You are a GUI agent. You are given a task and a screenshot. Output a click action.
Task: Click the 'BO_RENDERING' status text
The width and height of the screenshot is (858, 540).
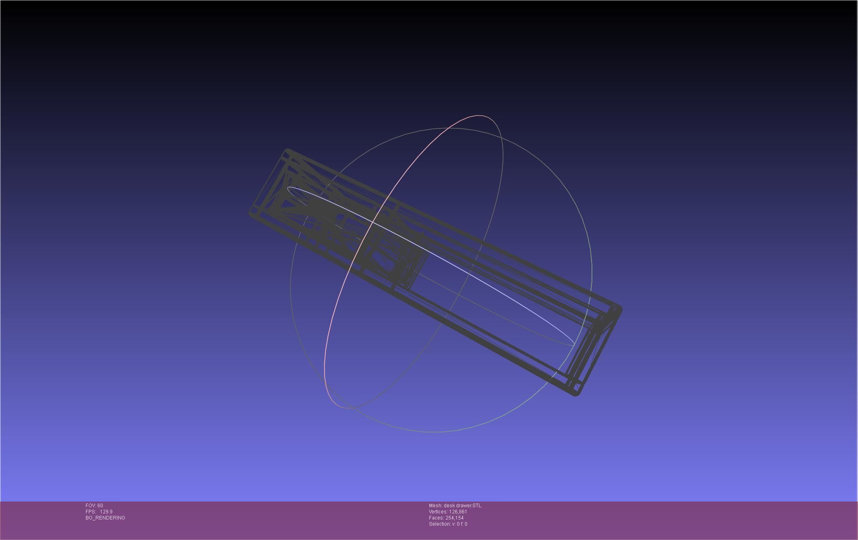[105, 518]
